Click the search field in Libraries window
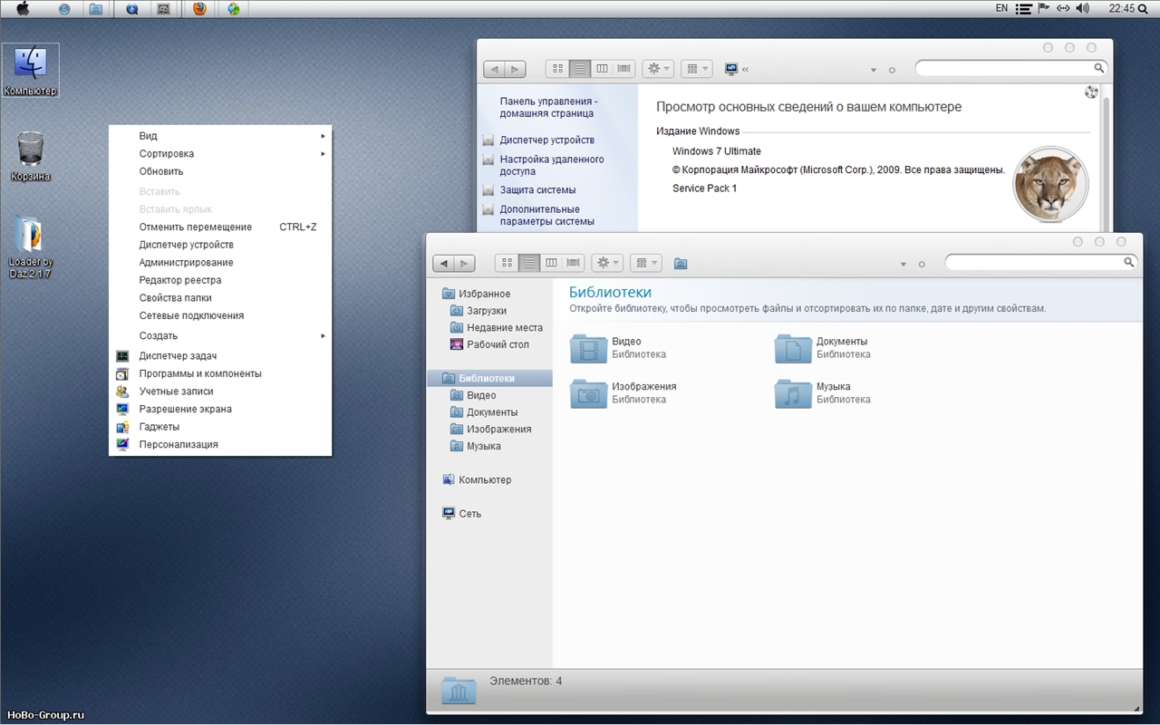1160x725 pixels. tap(1033, 263)
